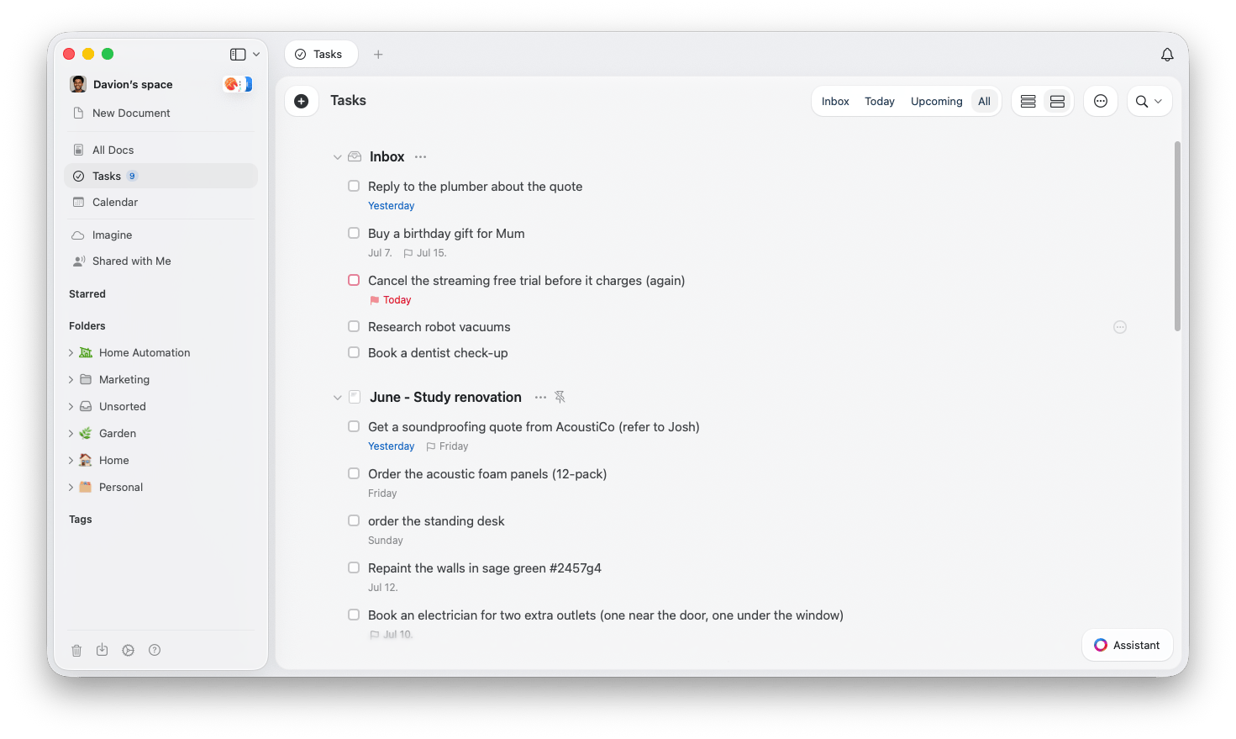Open options for Research robot vacuums task
This screenshot has height=739, width=1236.
(x=1120, y=327)
